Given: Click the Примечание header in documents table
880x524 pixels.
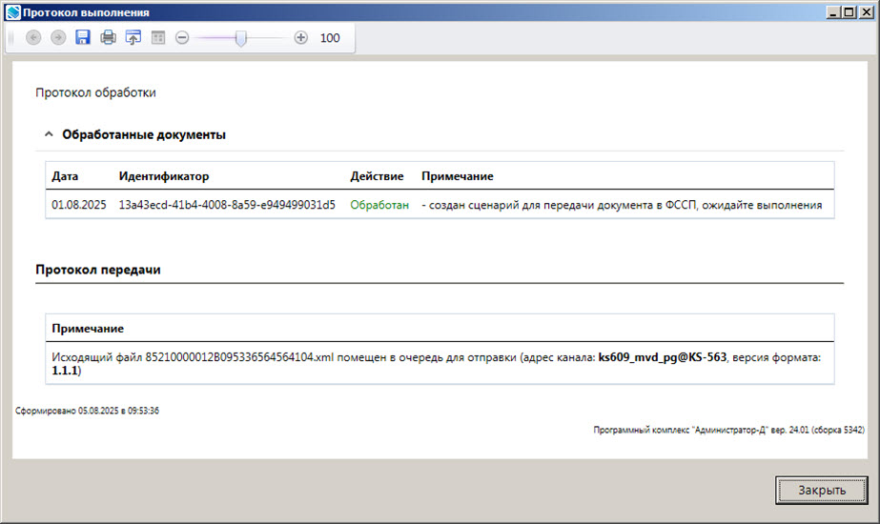Looking at the screenshot, I should (457, 176).
